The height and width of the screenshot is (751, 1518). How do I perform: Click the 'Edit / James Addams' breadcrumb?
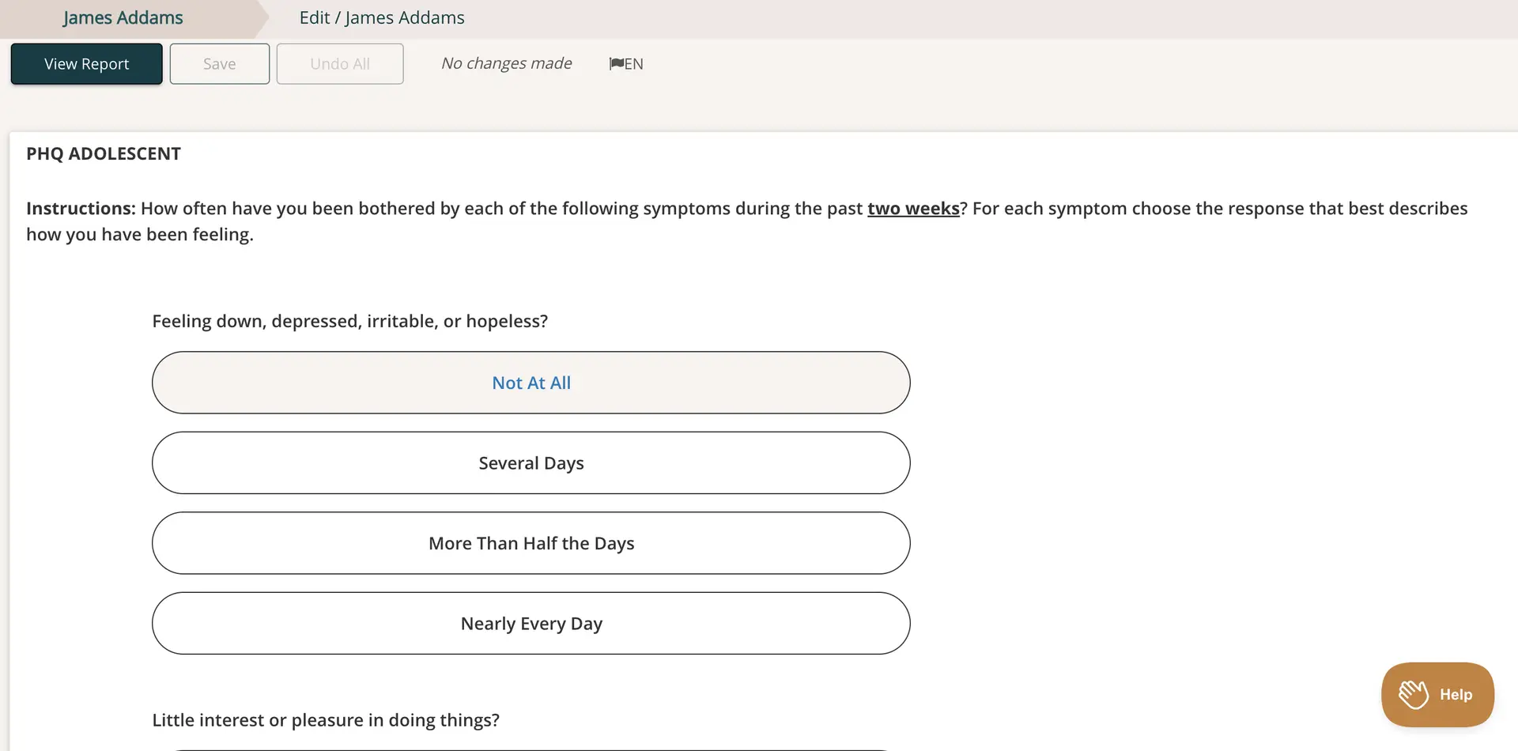tap(382, 17)
